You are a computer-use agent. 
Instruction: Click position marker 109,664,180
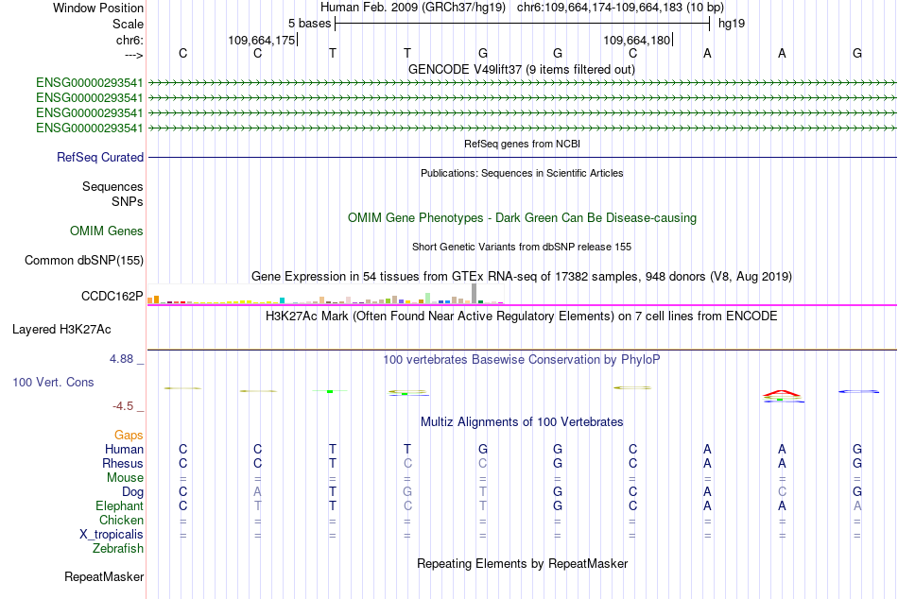637,40
